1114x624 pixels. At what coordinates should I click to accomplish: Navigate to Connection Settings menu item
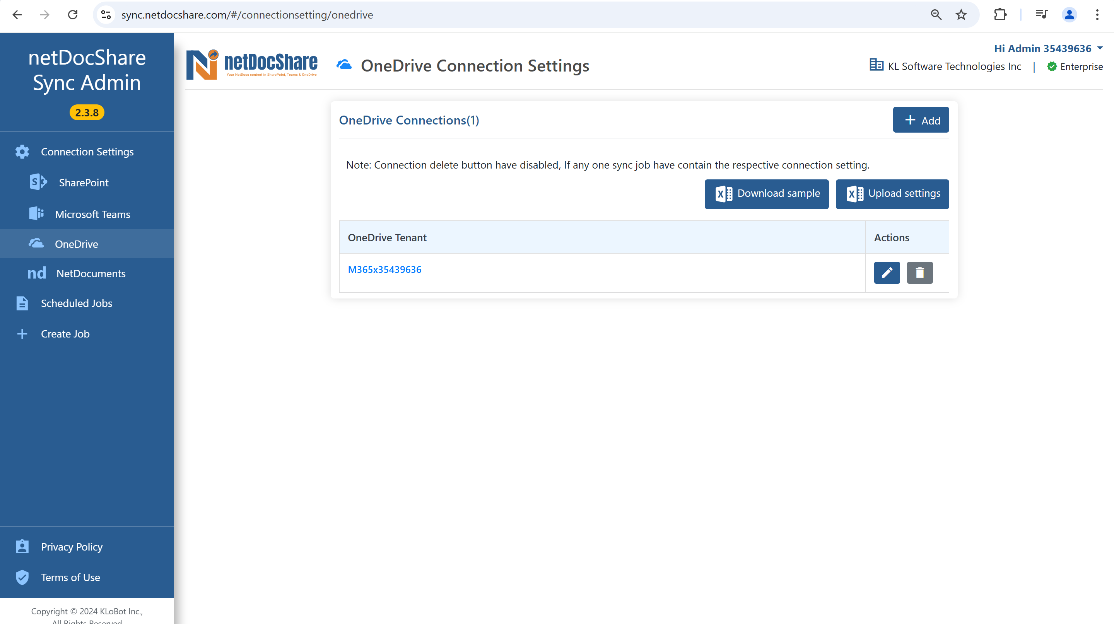click(87, 152)
